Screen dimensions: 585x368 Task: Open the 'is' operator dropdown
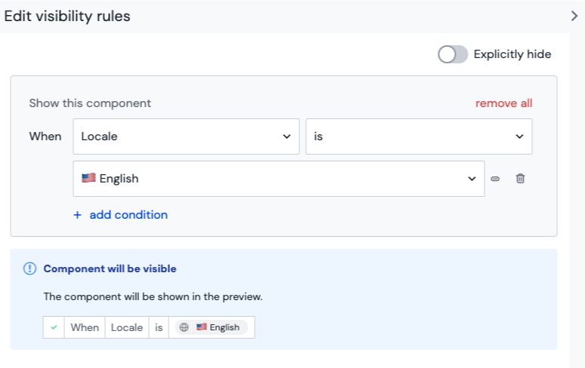(418, 136)
